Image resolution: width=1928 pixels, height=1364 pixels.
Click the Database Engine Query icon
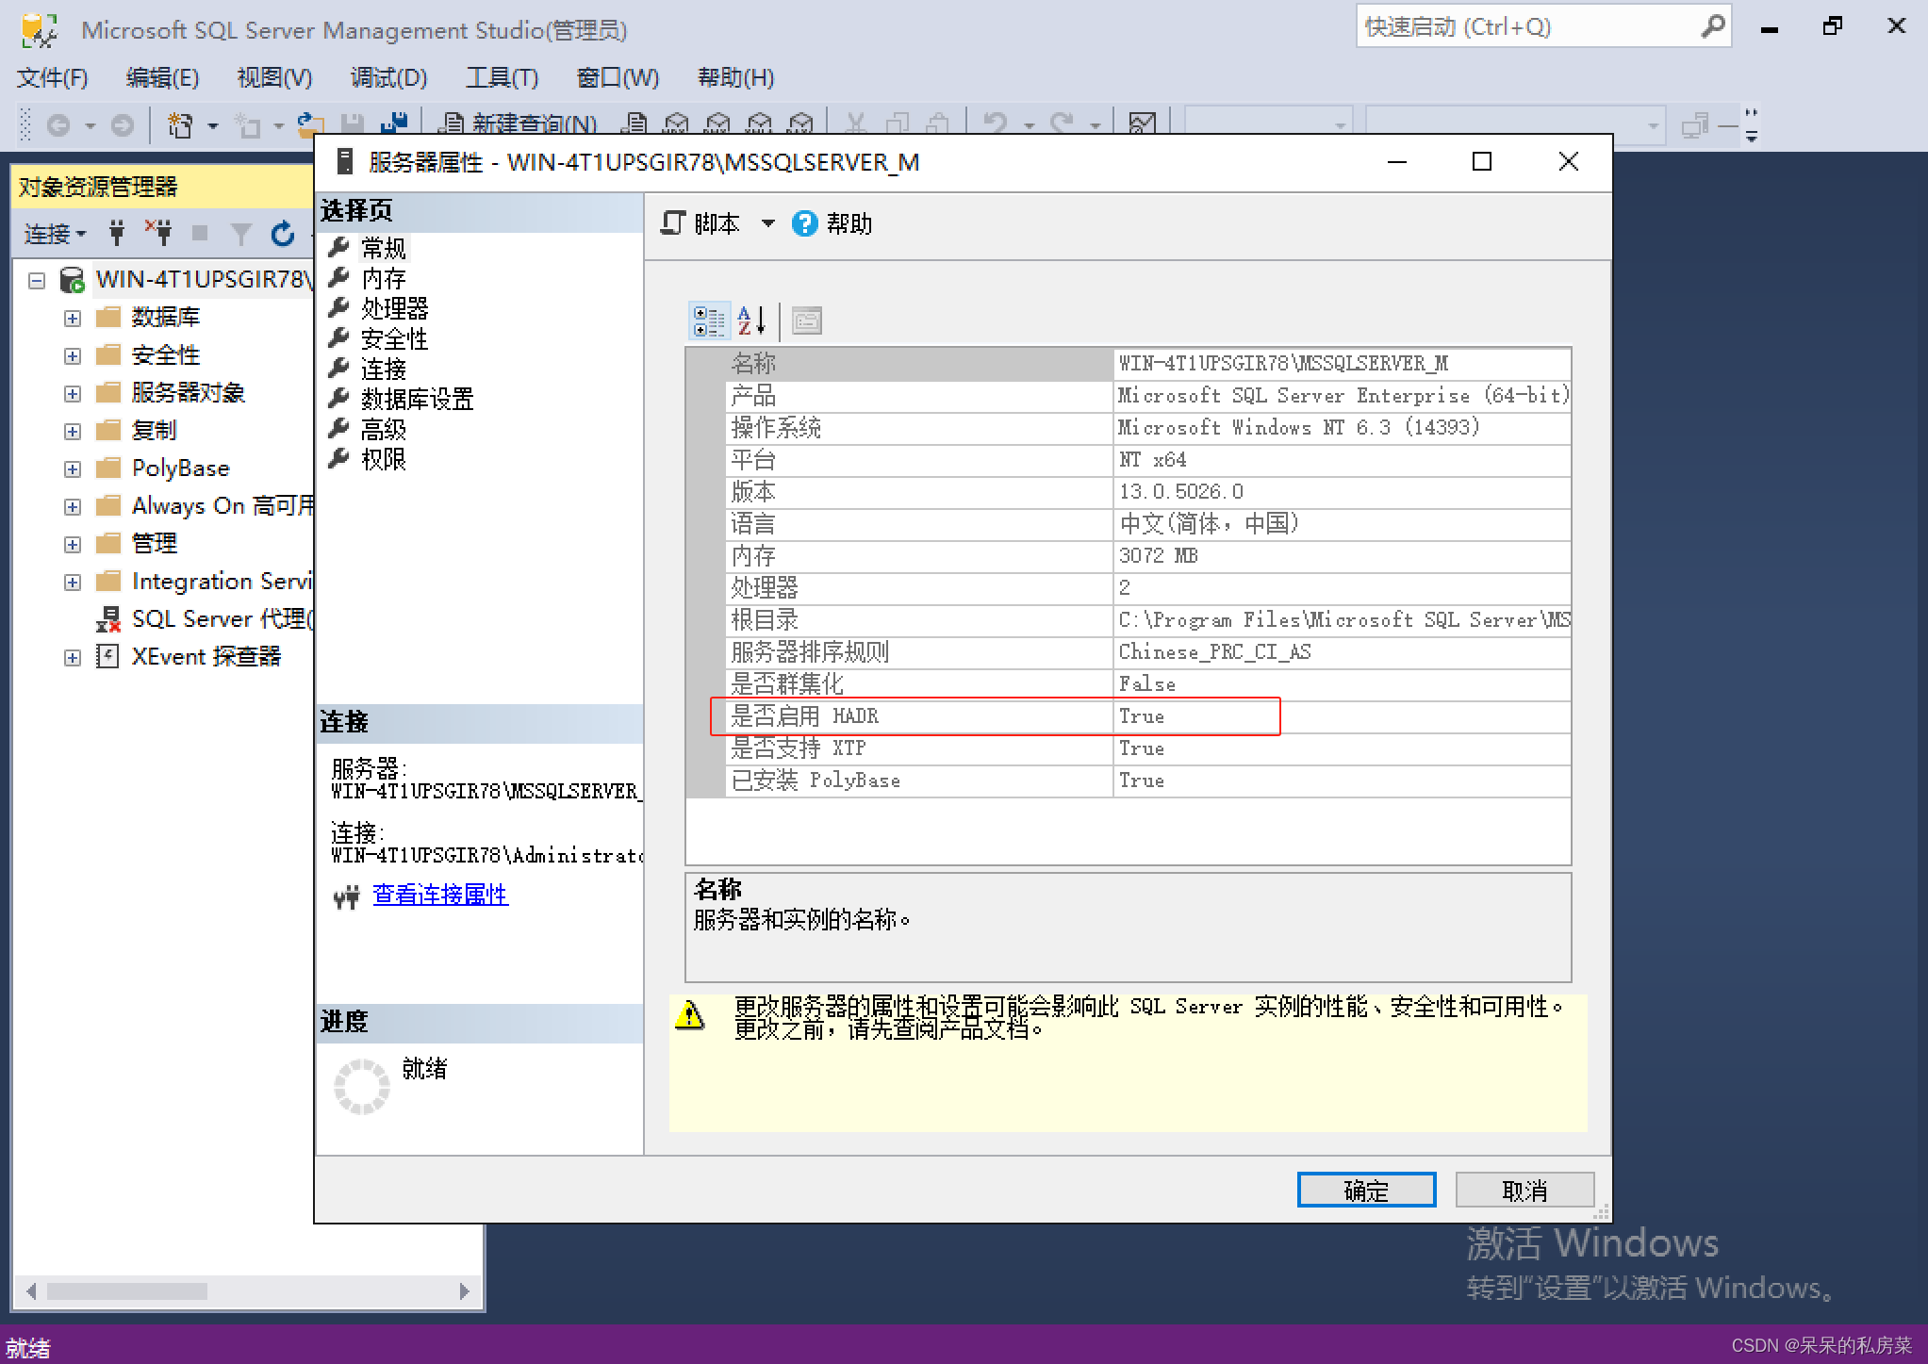tap(636, 124)
